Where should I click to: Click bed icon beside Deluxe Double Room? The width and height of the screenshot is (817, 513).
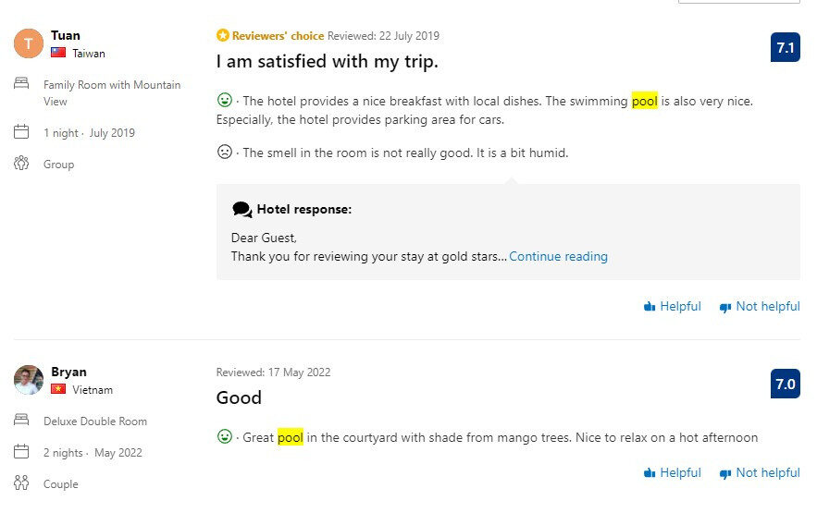(21, 421)
